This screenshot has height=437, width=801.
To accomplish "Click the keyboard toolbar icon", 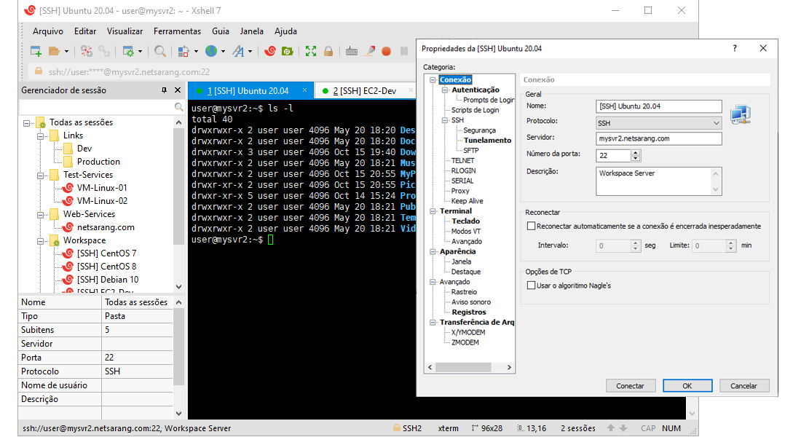I will click(352, 51).
